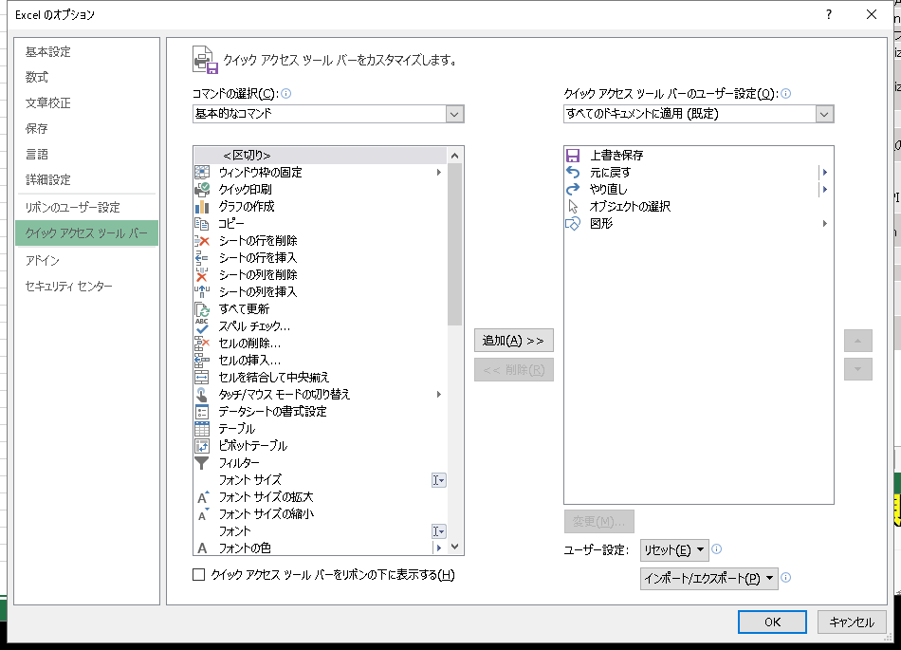Click the OK button
901x650 pixels.
point(772,622)
